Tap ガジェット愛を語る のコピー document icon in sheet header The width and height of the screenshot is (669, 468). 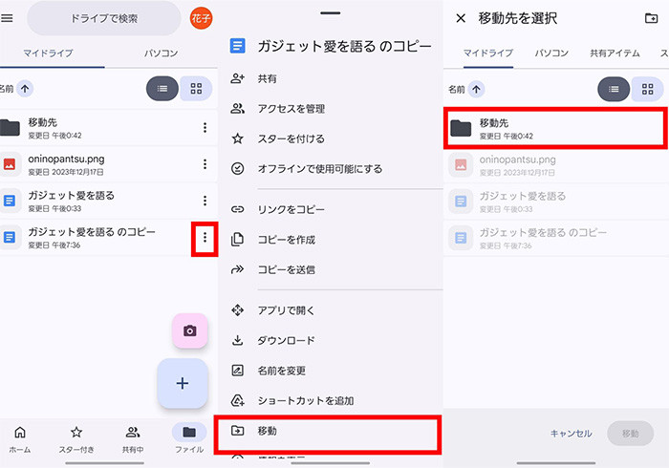237,46
